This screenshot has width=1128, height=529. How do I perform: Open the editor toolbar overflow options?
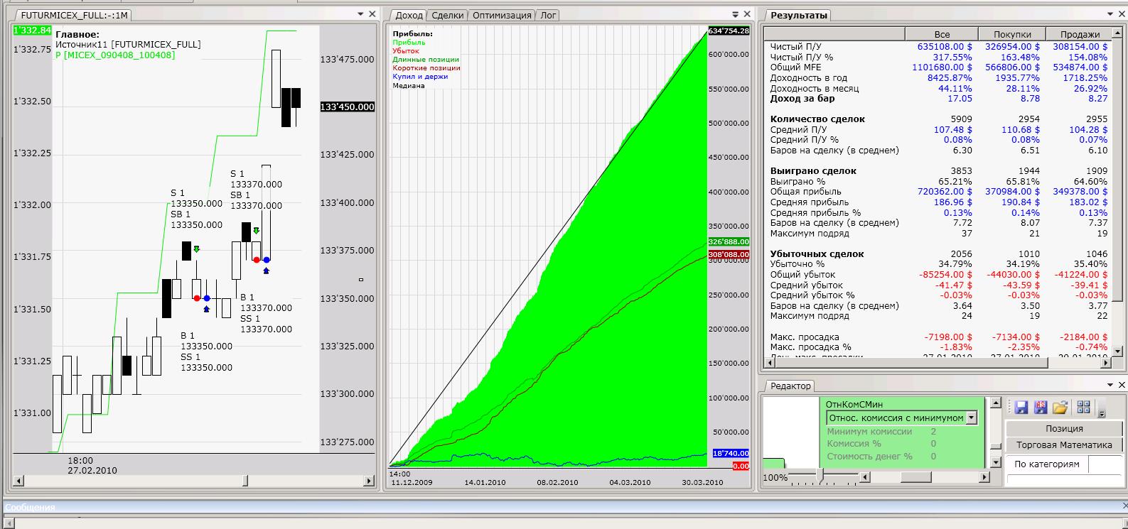(1102, 413)
